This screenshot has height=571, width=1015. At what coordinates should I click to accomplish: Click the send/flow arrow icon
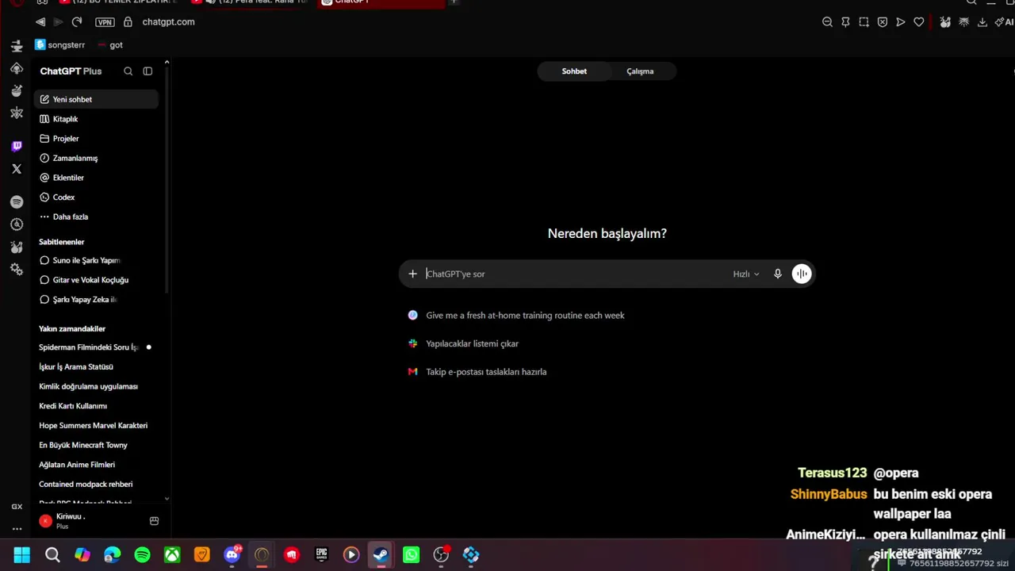900,22
